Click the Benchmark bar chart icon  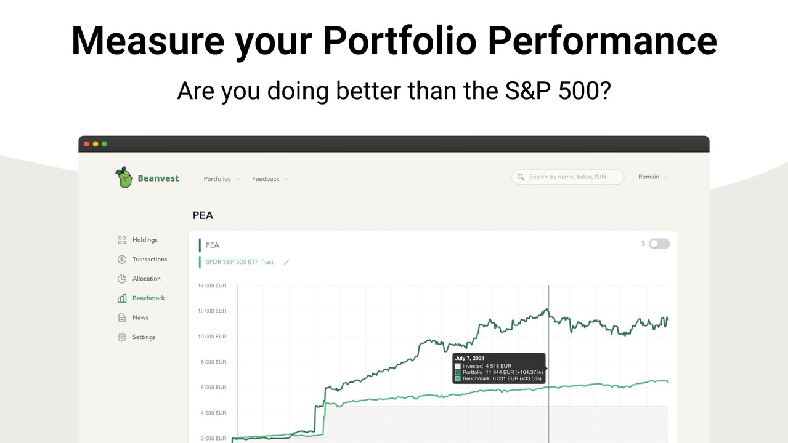tap(122, 298)
